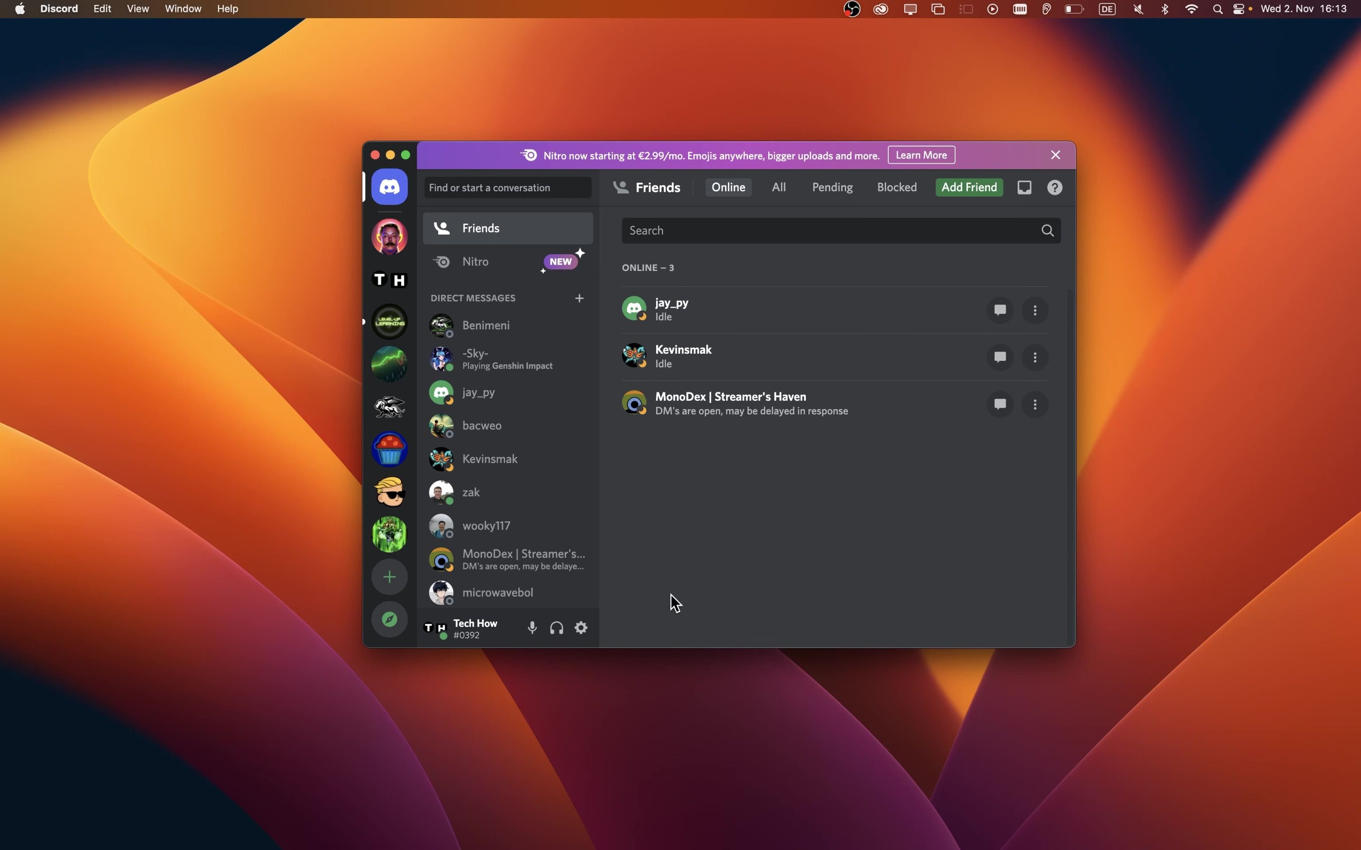Open DM with microwavebol
1361x850 pixels.
508,592
